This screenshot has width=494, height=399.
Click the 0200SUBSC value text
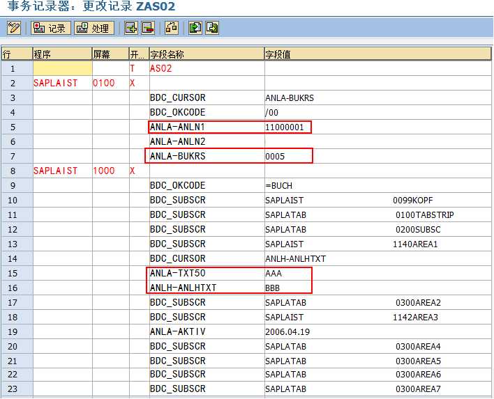pos(418,230)
